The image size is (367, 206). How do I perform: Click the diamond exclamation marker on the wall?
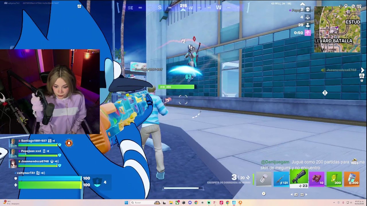[325, 93]
